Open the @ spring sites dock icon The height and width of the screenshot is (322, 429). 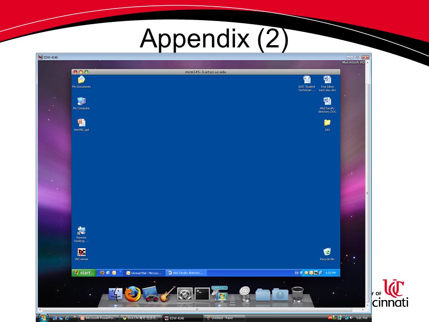[x=244, y=294]
